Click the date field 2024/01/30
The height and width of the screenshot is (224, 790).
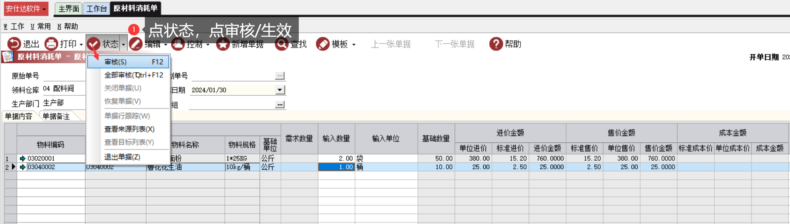click(232, 90)
